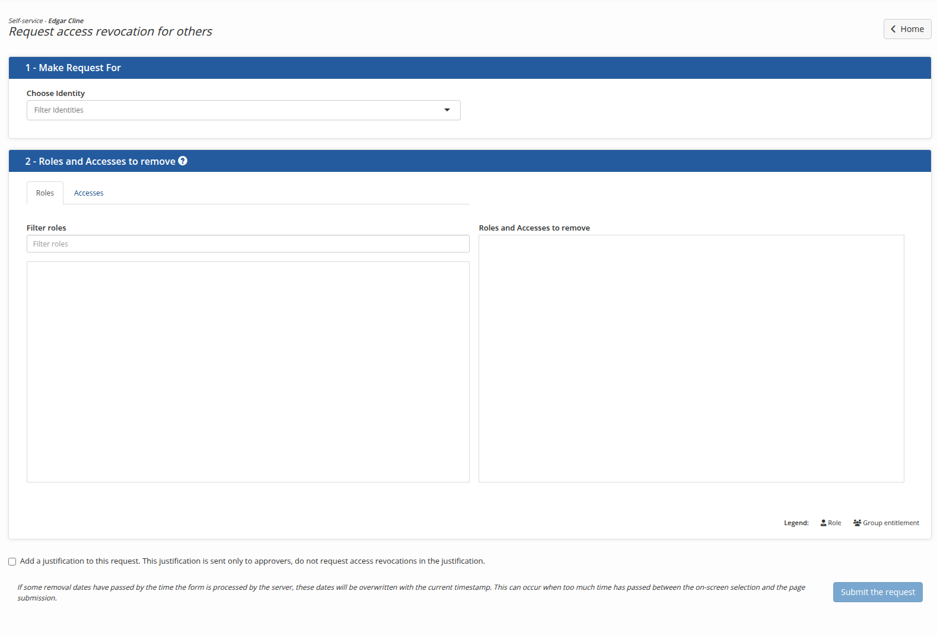This screenshot has height=636, width=937.
Task: Enable the add justification checkbox
Action: (x=12, y=561)
